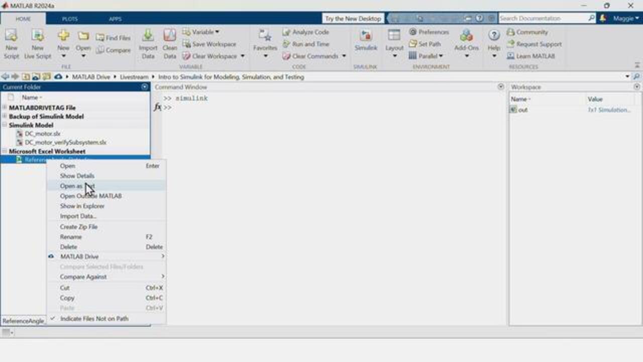Select the DC_motor.slx file
The image size is (643, 362).
[x=42, y=134]
